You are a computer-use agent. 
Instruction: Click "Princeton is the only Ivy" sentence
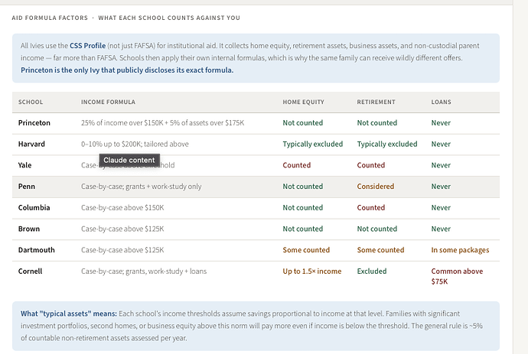[x=127, y=70]
